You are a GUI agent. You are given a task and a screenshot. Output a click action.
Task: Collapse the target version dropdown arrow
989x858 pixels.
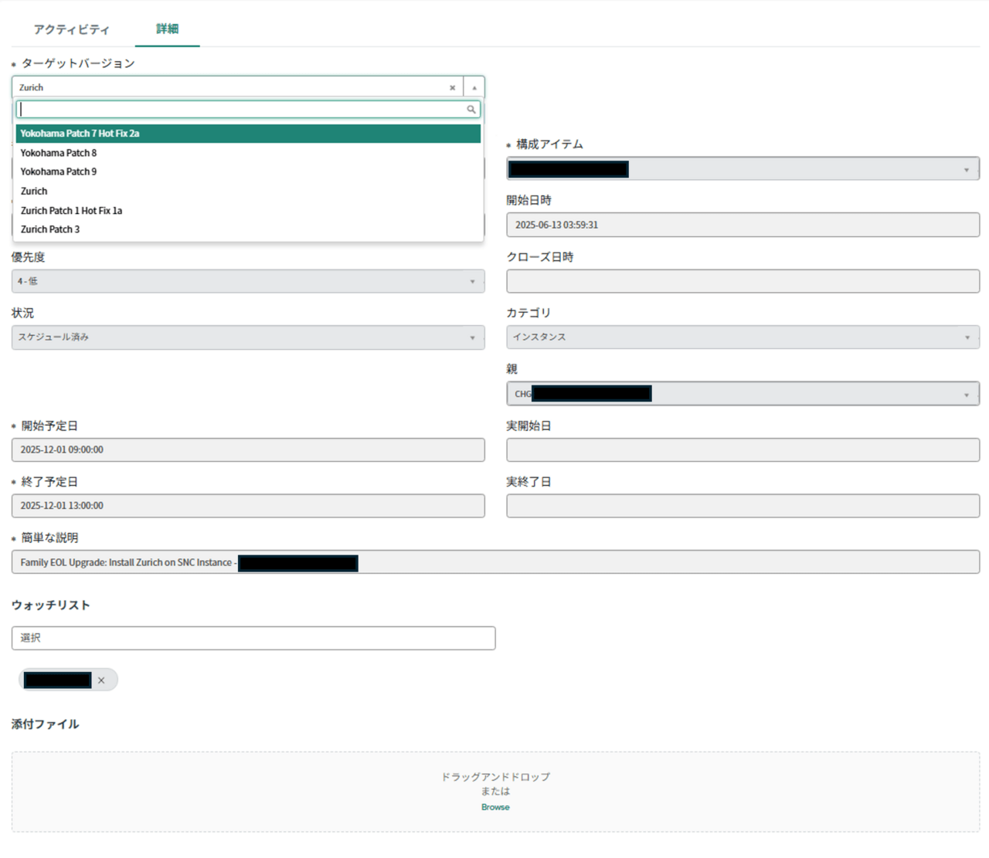point(474,88)
